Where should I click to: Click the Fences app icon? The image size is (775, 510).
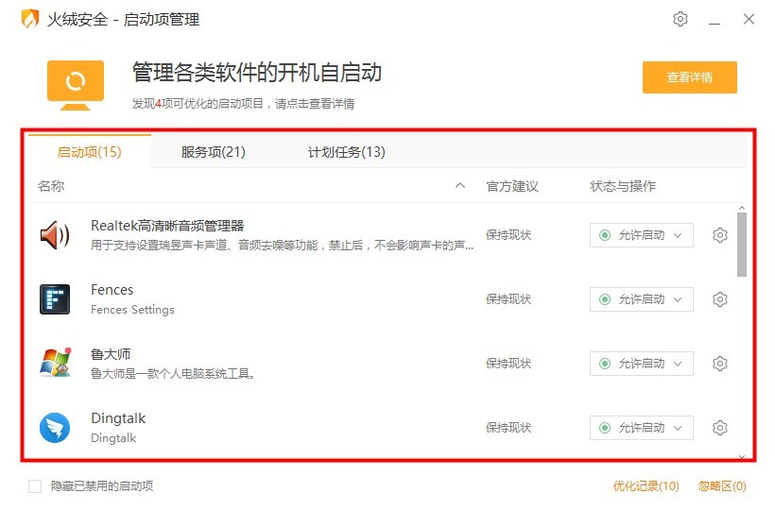pos(55,299)
